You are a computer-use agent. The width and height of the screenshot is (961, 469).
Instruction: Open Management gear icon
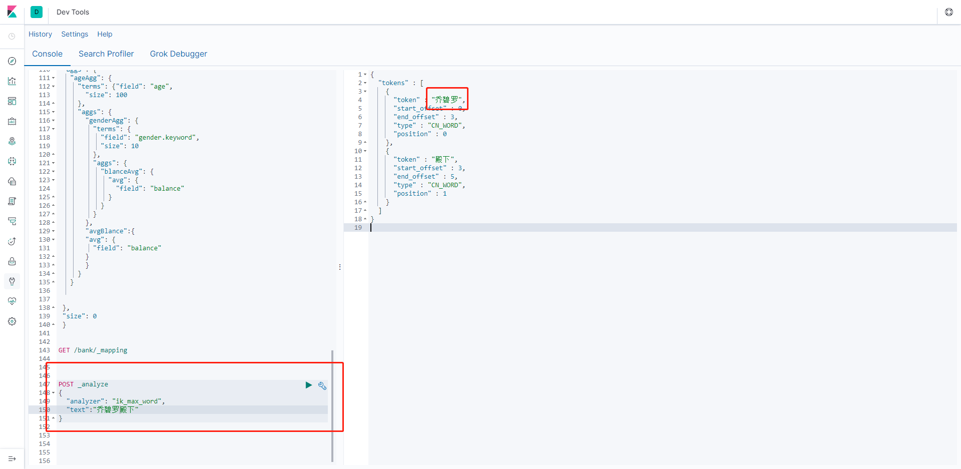tap(12, 321)
